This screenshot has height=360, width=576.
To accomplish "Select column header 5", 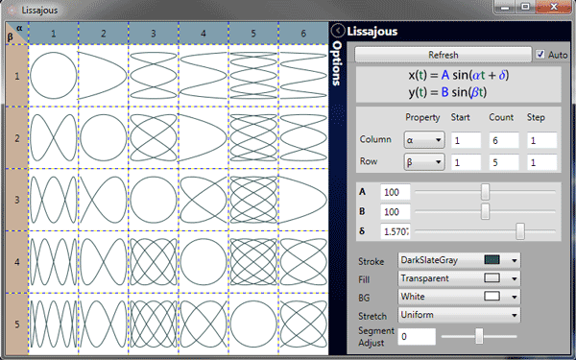I will (x=253, y=33).
